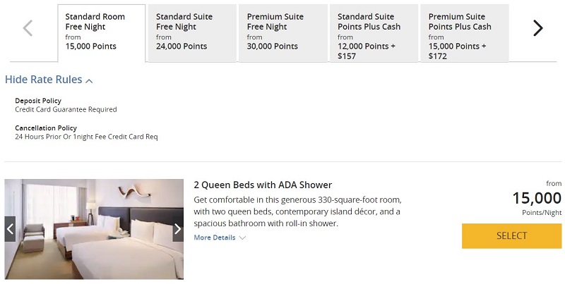Choose Premium Suite Points Plus Cash tab

(465, 33)
